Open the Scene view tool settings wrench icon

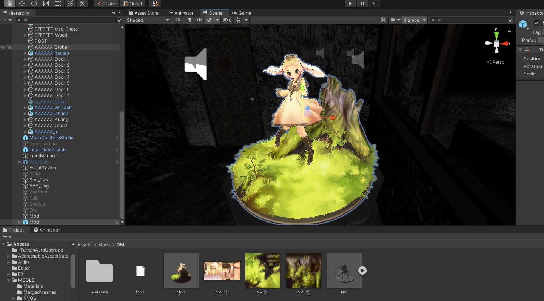coord(383,20)
